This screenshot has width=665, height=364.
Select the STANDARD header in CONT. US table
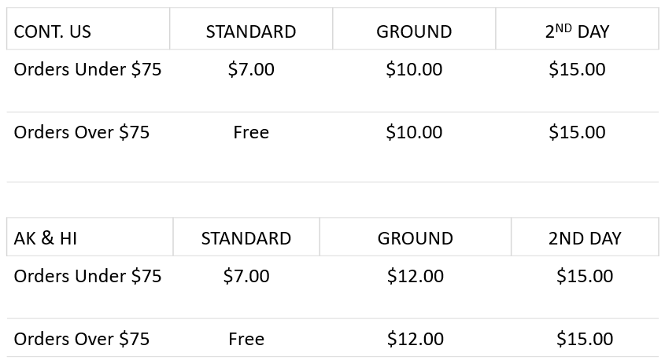pyautogui.click(x=251, y=31)
